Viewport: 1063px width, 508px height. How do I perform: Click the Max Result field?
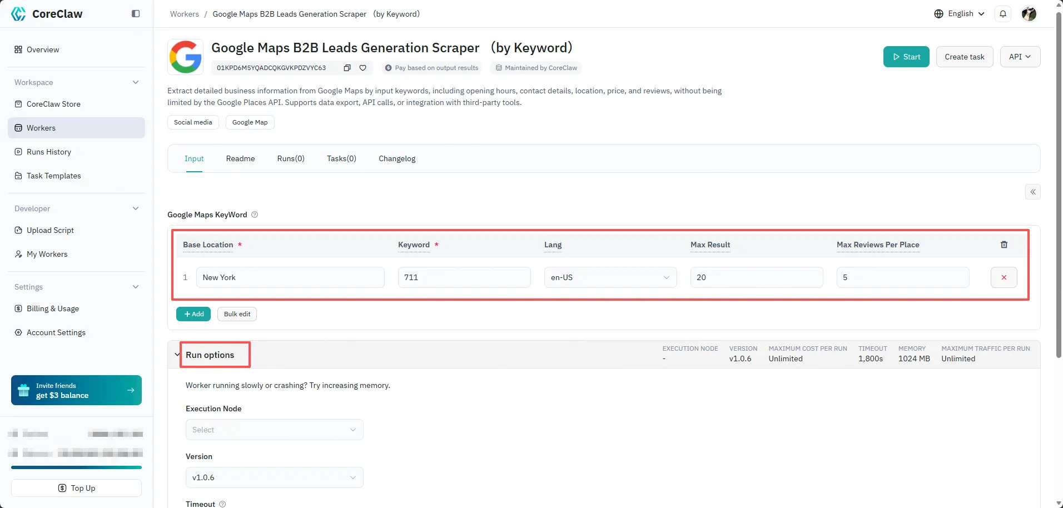(x=757, y=277)
